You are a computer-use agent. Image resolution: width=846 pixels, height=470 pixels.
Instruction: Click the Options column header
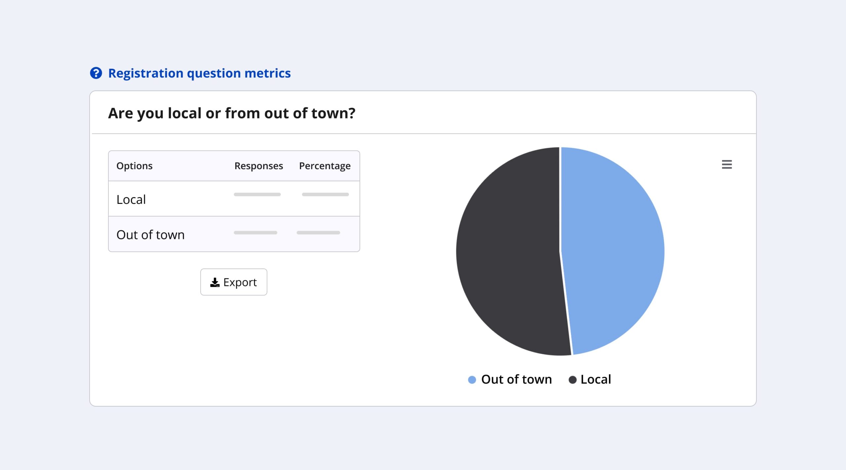134,166
